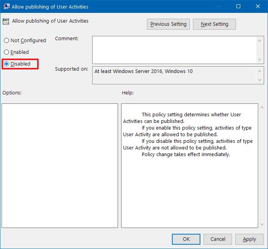Click the 'Comment:' label
The height and width of the screenshot is (249, 268).
tap(66, 39)
